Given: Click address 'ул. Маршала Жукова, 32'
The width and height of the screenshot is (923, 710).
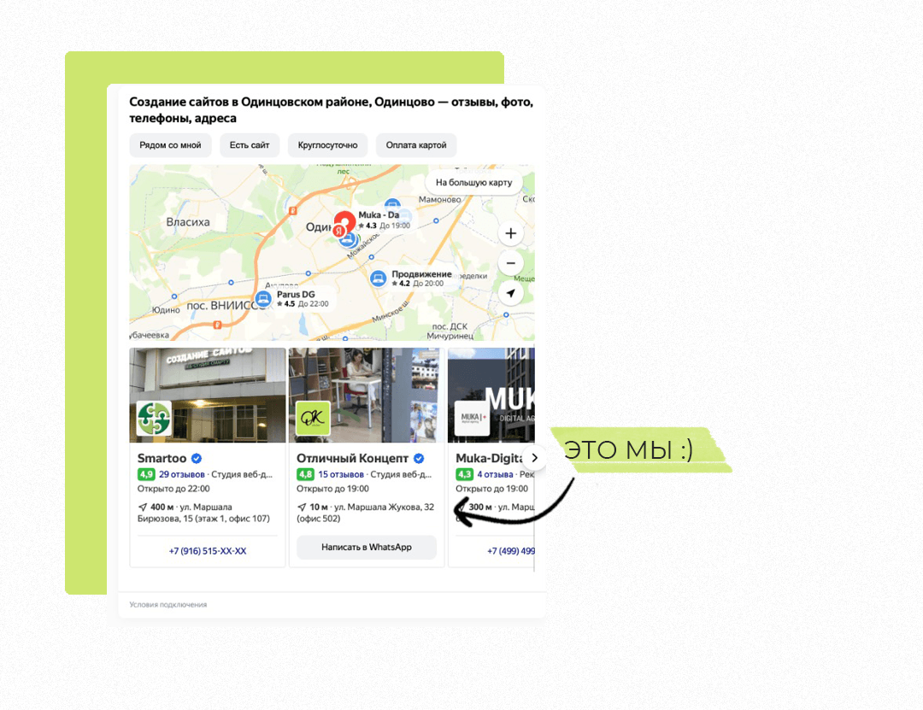Looking at the screenshot, I should (x=384, y=507).
